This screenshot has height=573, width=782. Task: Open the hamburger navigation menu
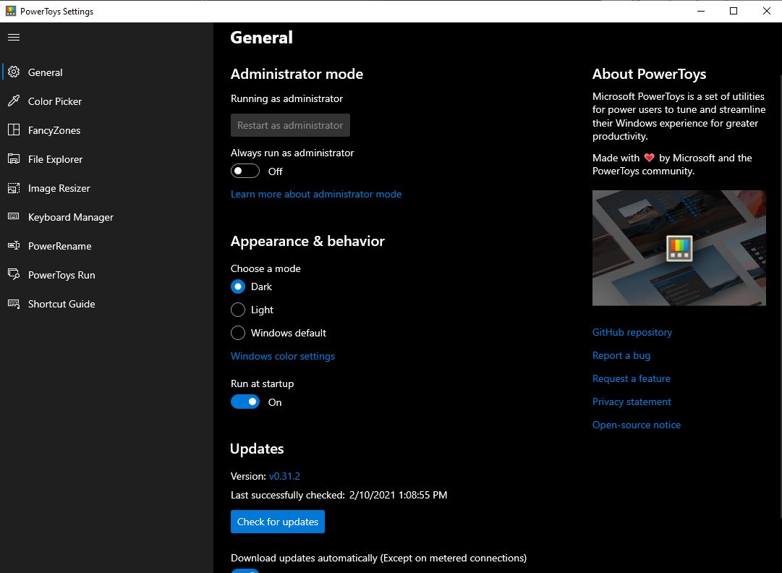[x=14, y=38]
